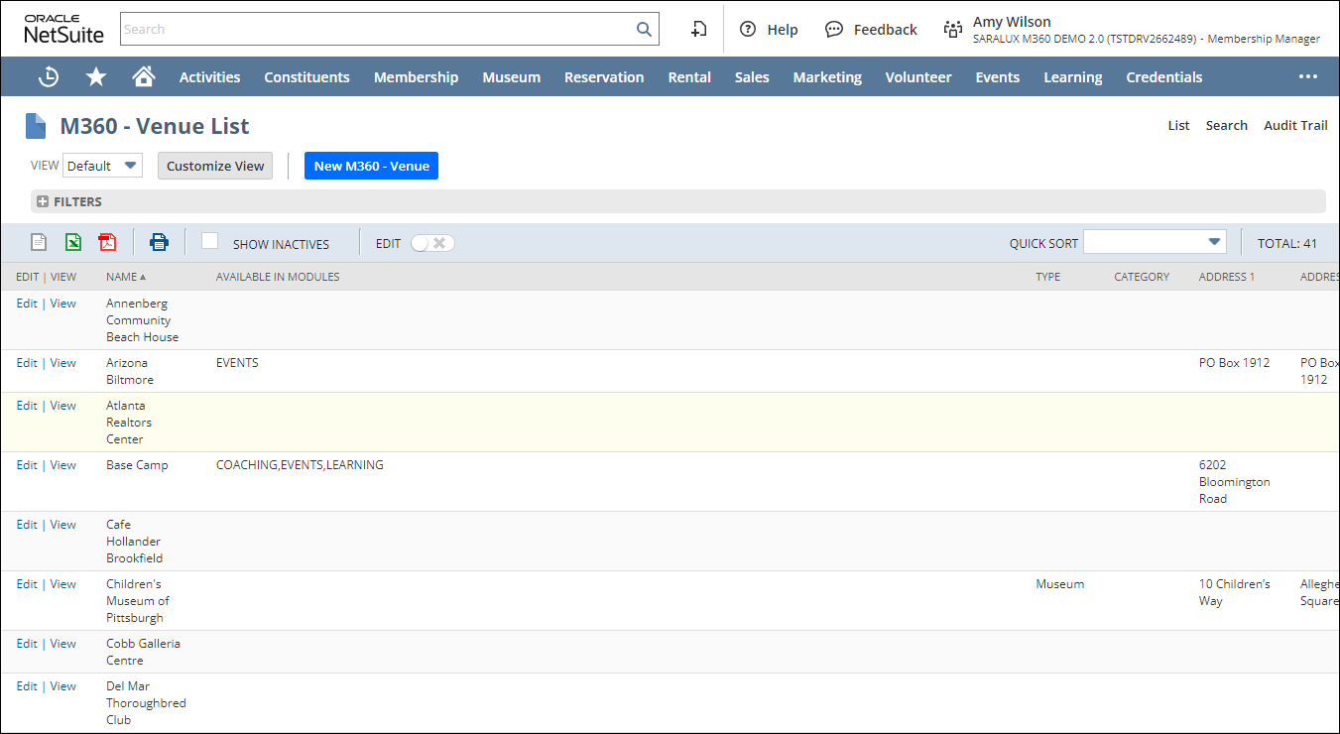Export venue list to PDF icon
Image resolution: width=1340 pixels, height=734 pixels.
click(x=107, y=242)
